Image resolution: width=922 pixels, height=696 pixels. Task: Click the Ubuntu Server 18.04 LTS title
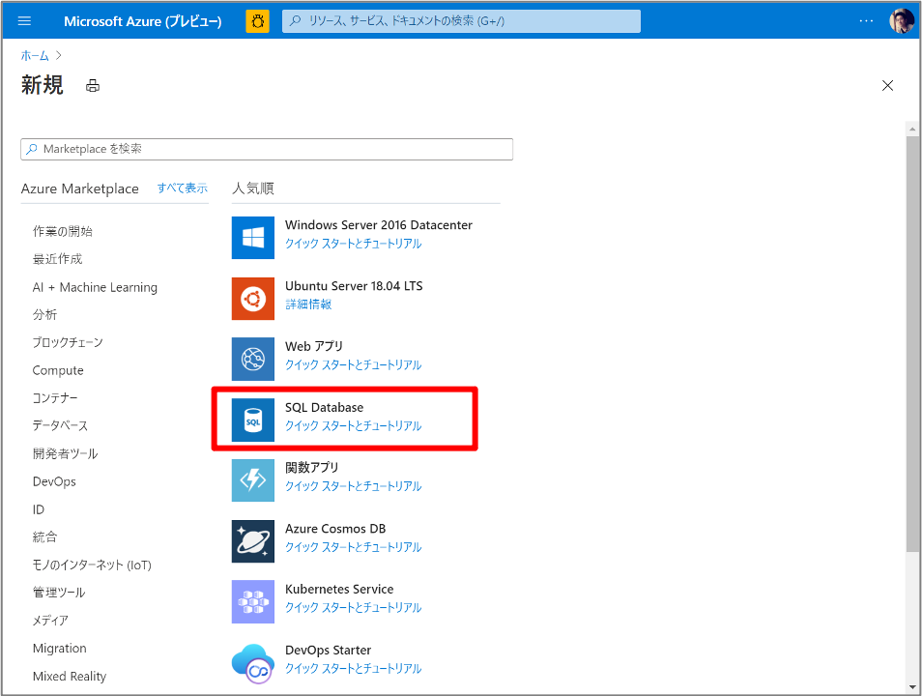point(354,286)
